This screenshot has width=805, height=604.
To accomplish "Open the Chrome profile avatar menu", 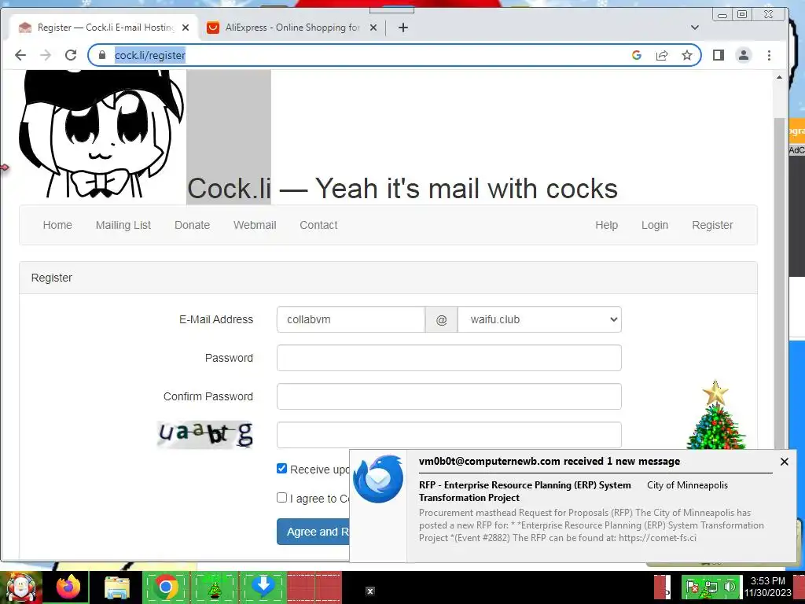I will 744,55.
